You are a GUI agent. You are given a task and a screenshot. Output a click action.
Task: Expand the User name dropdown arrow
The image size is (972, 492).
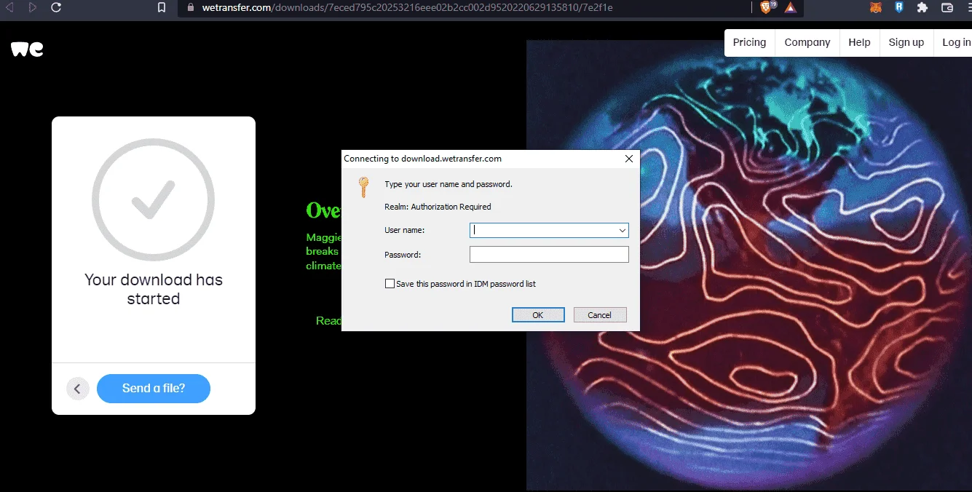coord(623,230)
